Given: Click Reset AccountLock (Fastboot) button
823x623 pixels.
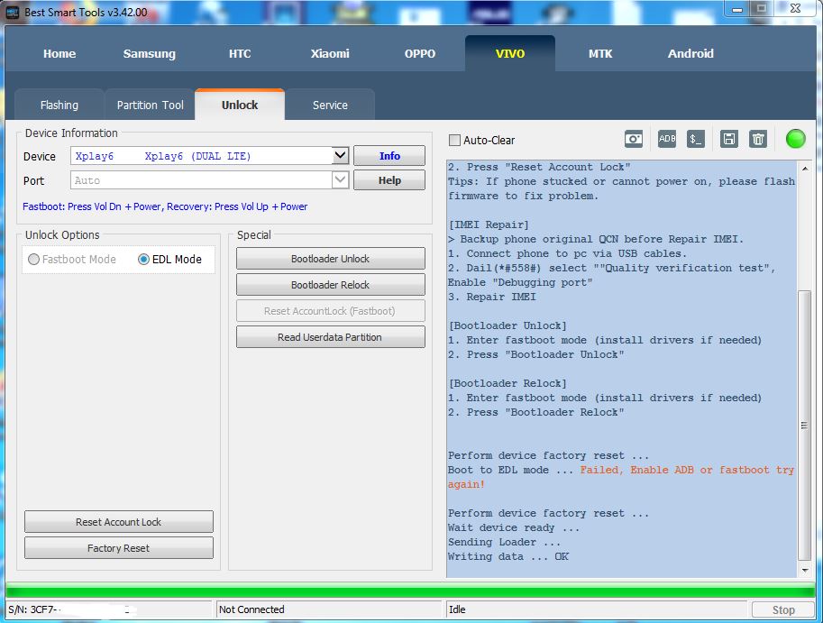Looking at the screenshot, I should click(x=331, y=311).
